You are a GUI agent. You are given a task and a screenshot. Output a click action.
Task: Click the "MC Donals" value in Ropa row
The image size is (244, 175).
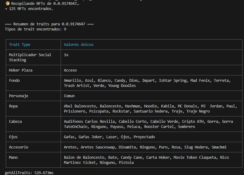[187, 106]
